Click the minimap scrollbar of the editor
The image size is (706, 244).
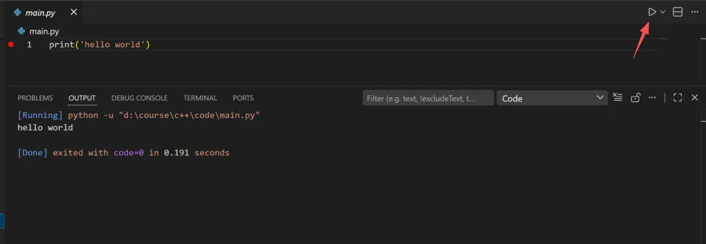point(703,54)
